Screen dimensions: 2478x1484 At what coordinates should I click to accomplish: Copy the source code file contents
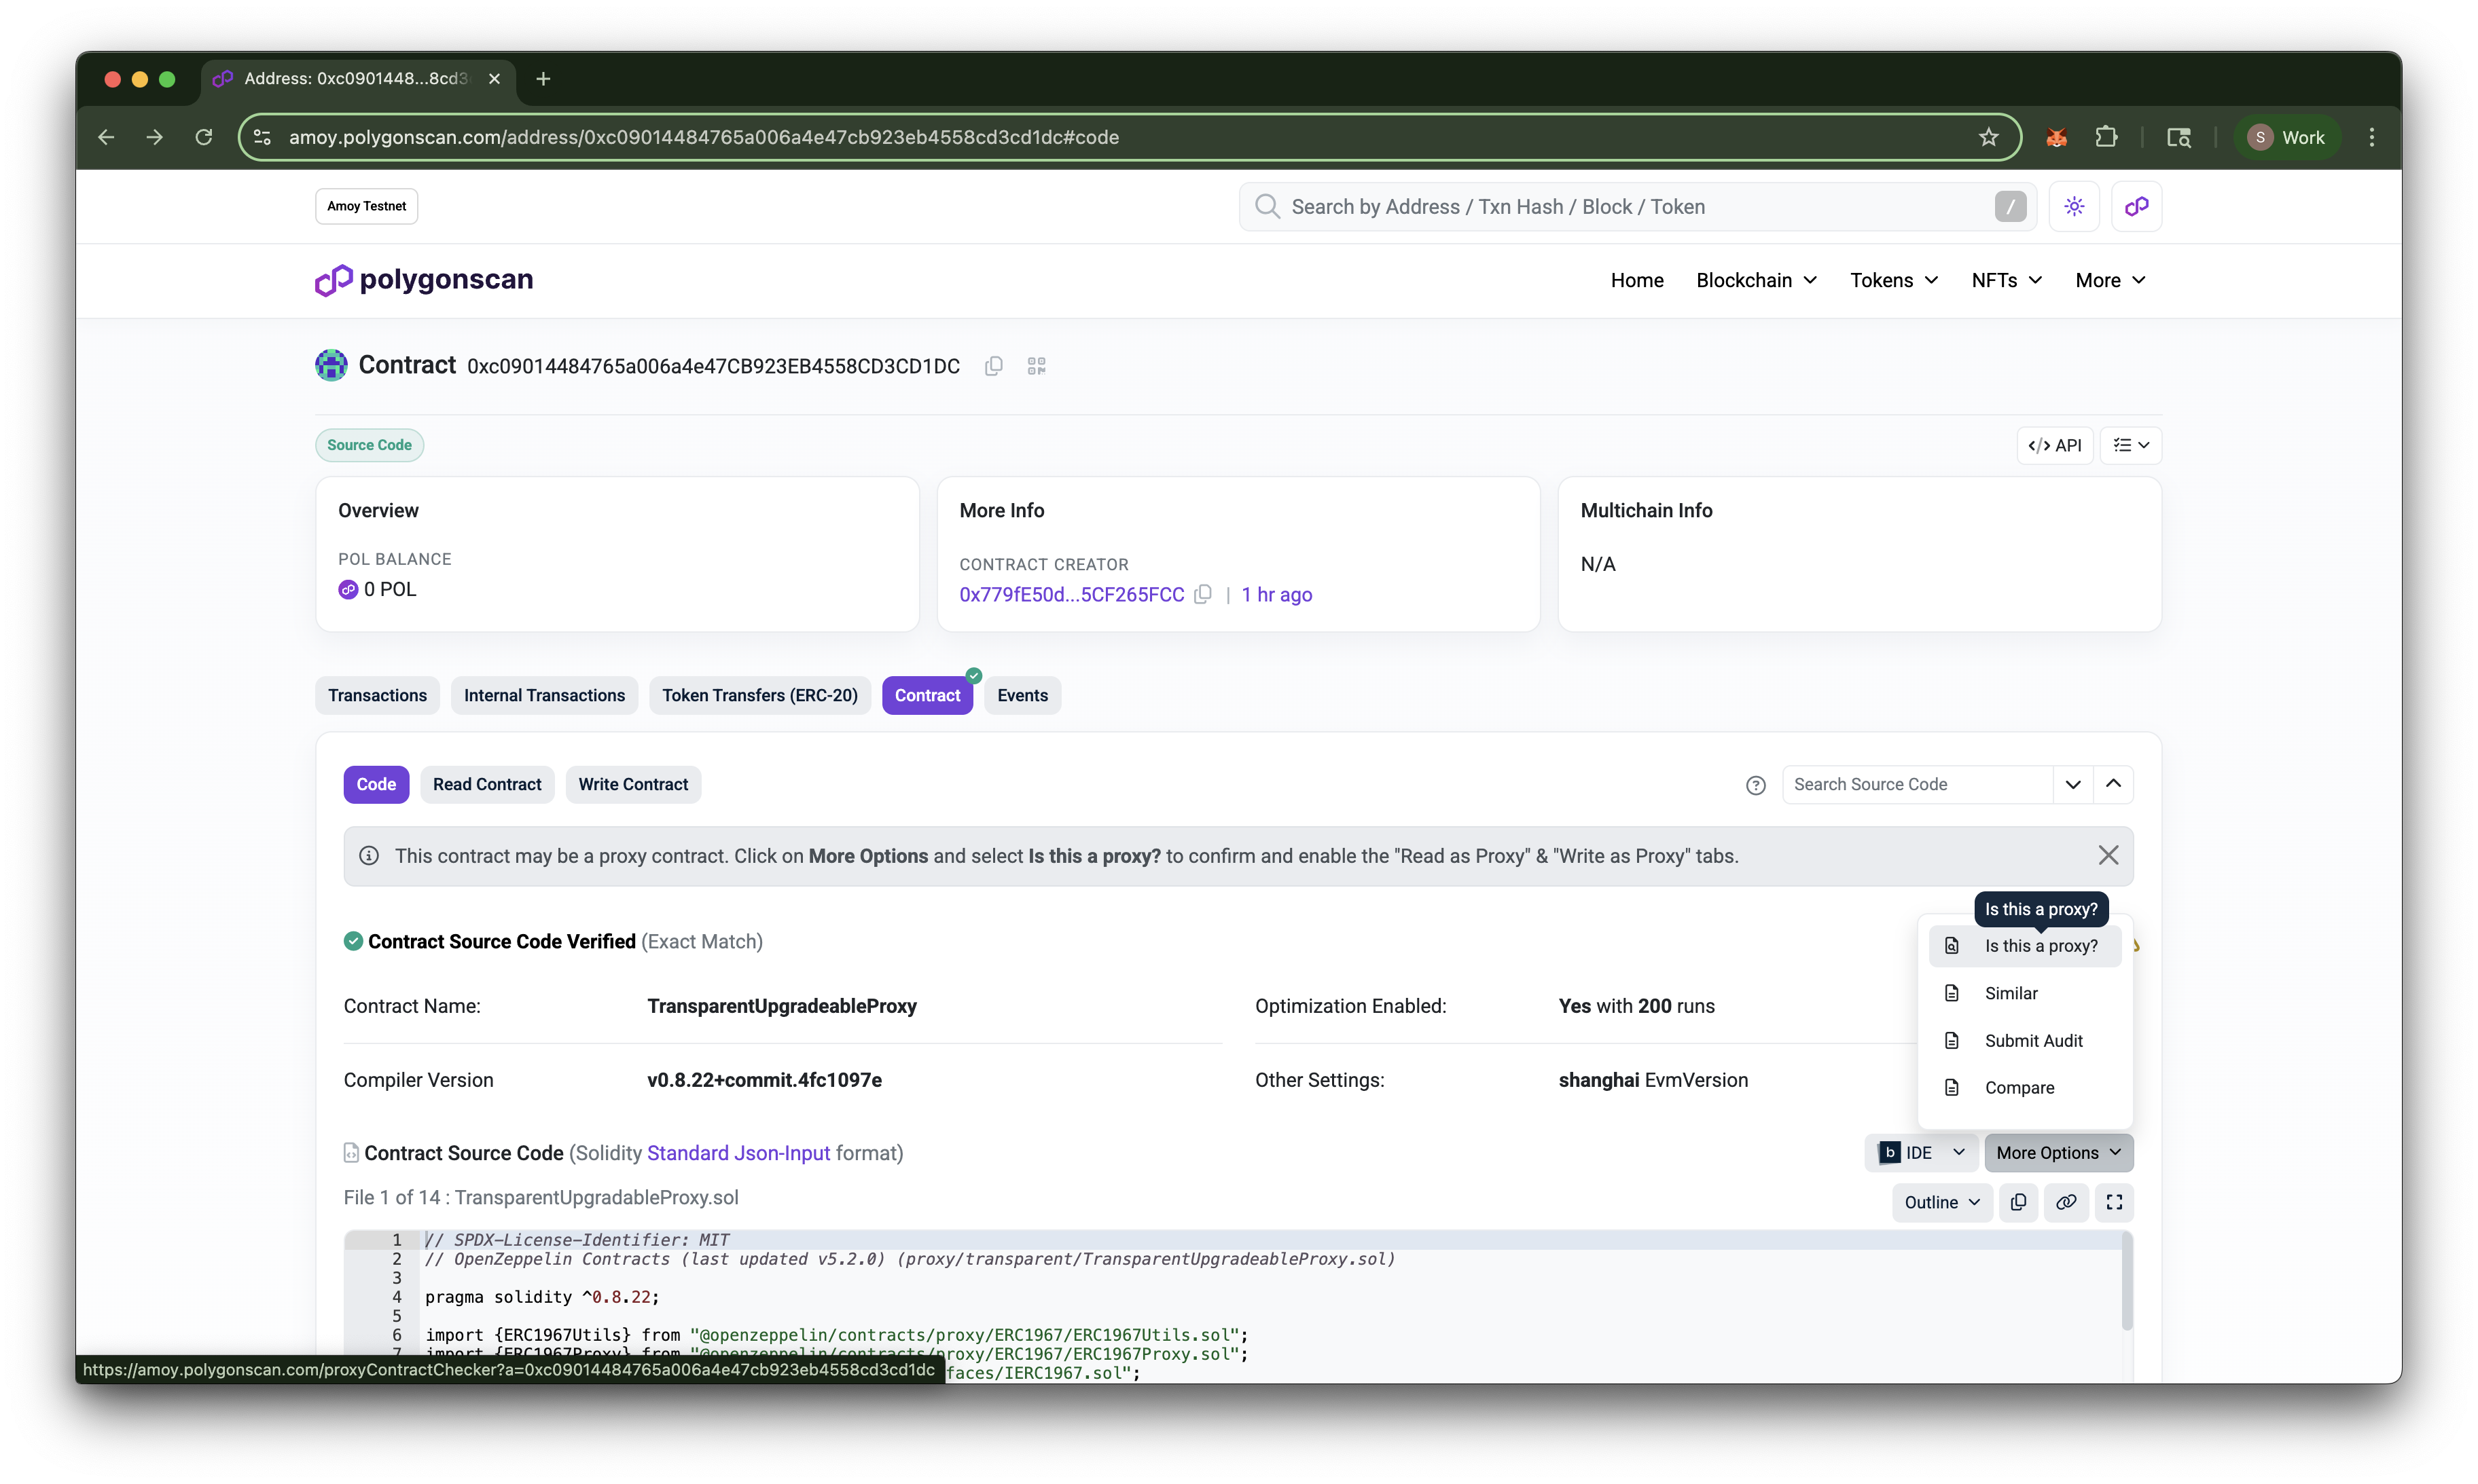[x=2019, y=1202]
